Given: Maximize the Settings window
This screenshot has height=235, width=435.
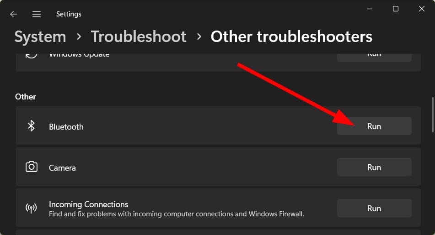Looking at the screenshot, I should (396, 9).
